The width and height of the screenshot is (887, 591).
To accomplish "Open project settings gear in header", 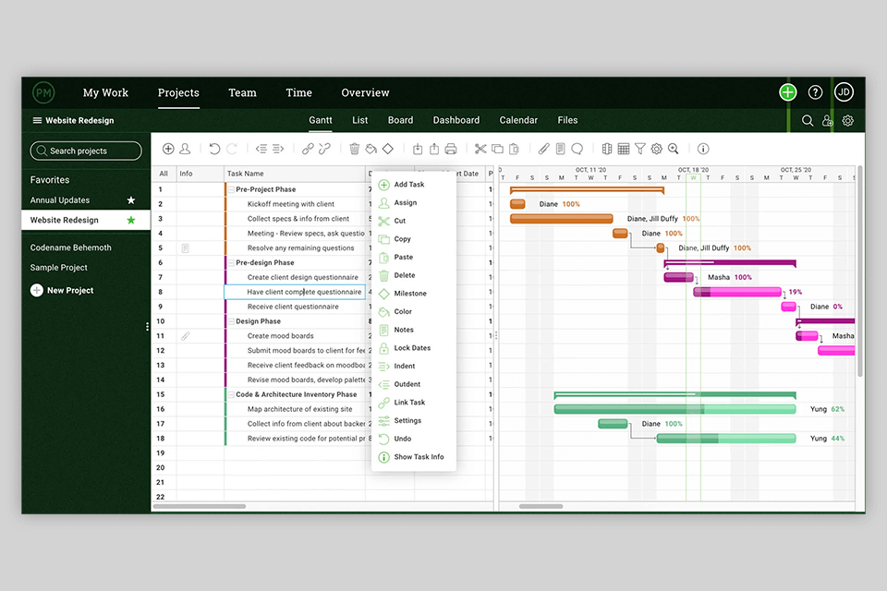I will pos(847,120).
